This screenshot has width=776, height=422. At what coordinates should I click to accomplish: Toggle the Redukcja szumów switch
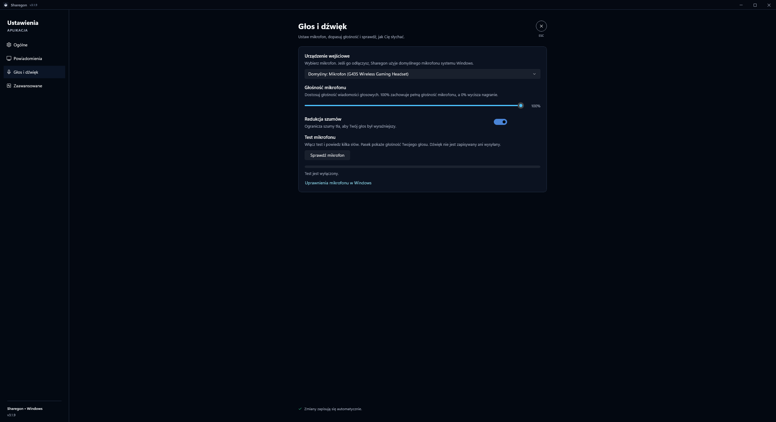coord(500,122)
